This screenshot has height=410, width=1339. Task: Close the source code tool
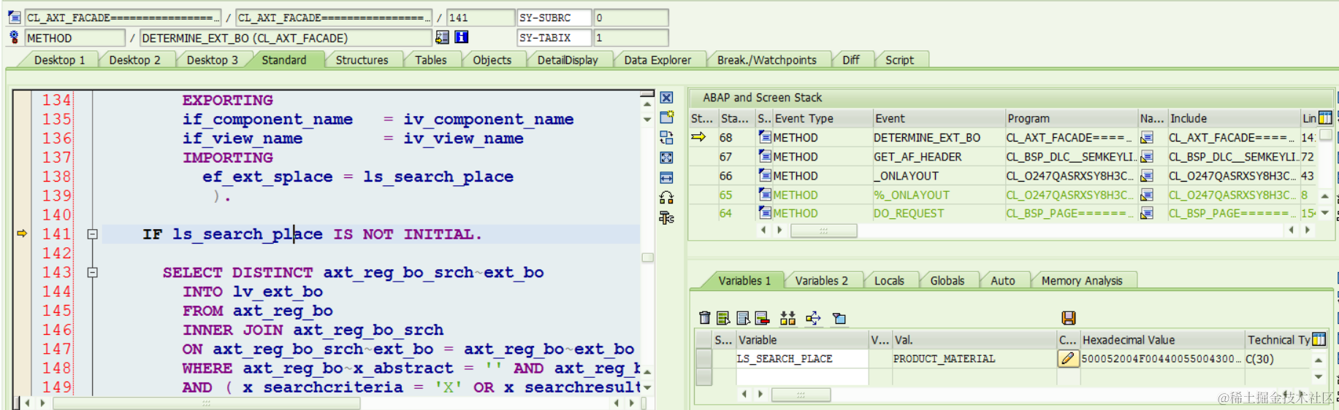tap(666, 98)
